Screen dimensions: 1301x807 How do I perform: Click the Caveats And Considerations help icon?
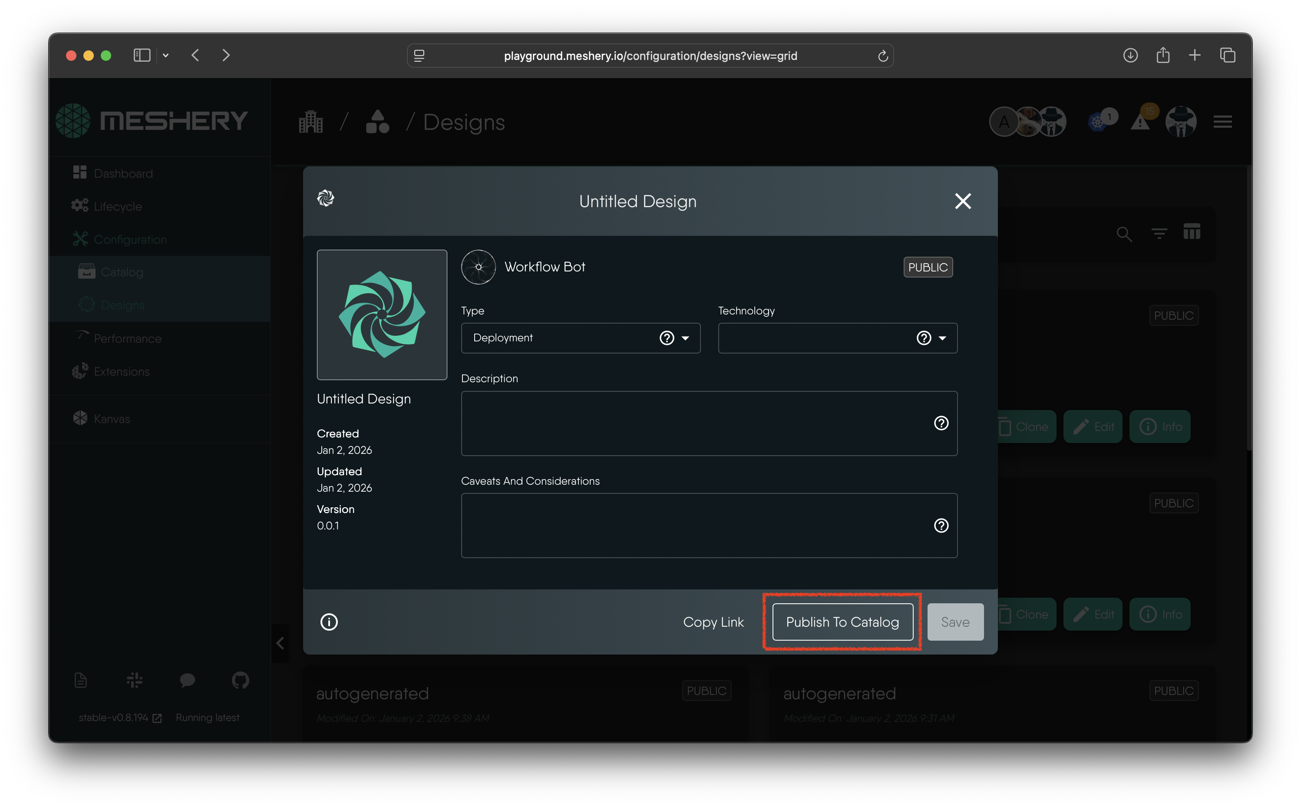coord(941,526)
